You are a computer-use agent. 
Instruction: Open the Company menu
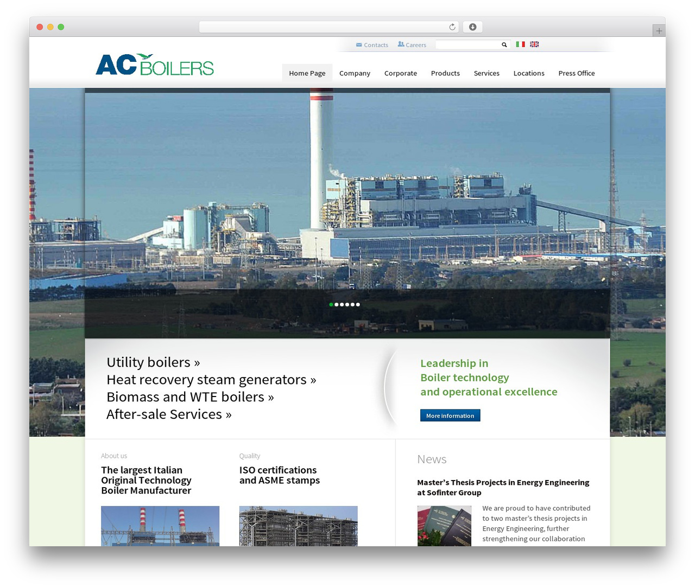point(355,73)
